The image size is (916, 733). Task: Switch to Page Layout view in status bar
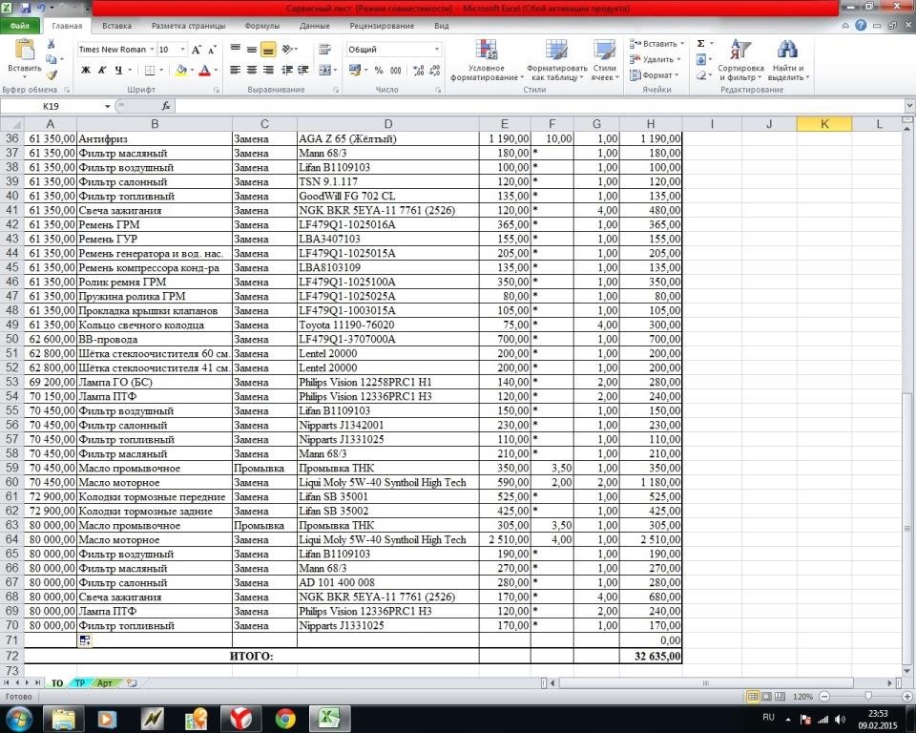pos(766,697)
